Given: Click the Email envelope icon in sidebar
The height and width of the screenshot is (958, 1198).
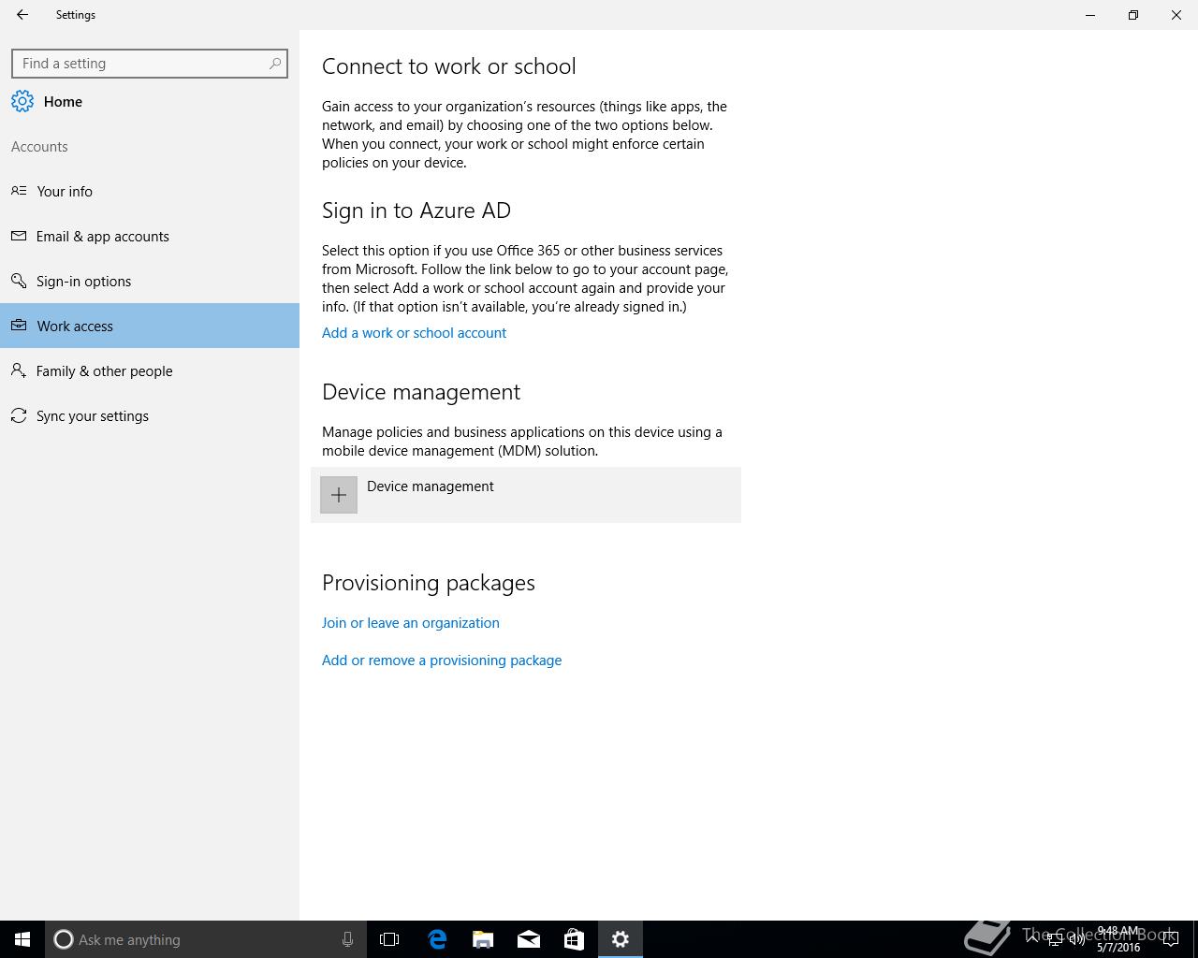Looking at the screenshot, I should click(19, 236).
